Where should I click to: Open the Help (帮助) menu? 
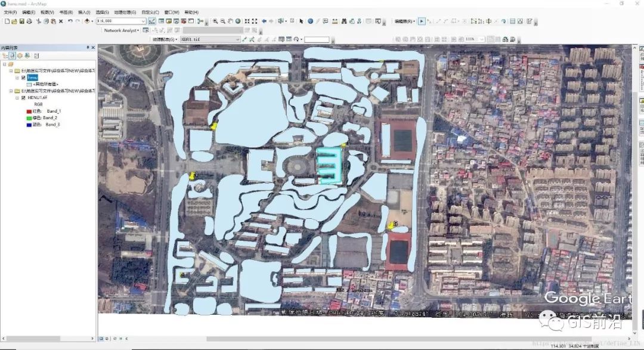click(x=191, y=13)
